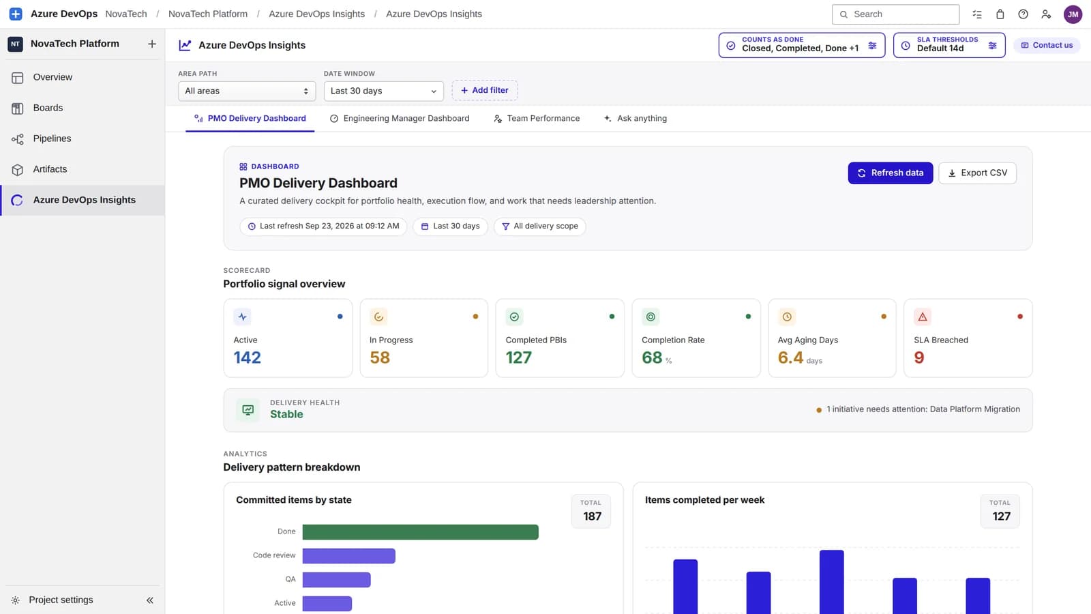Click the Code review bar in chart
This screenshot has width=1091, height=614.
[x=349, y=556]
